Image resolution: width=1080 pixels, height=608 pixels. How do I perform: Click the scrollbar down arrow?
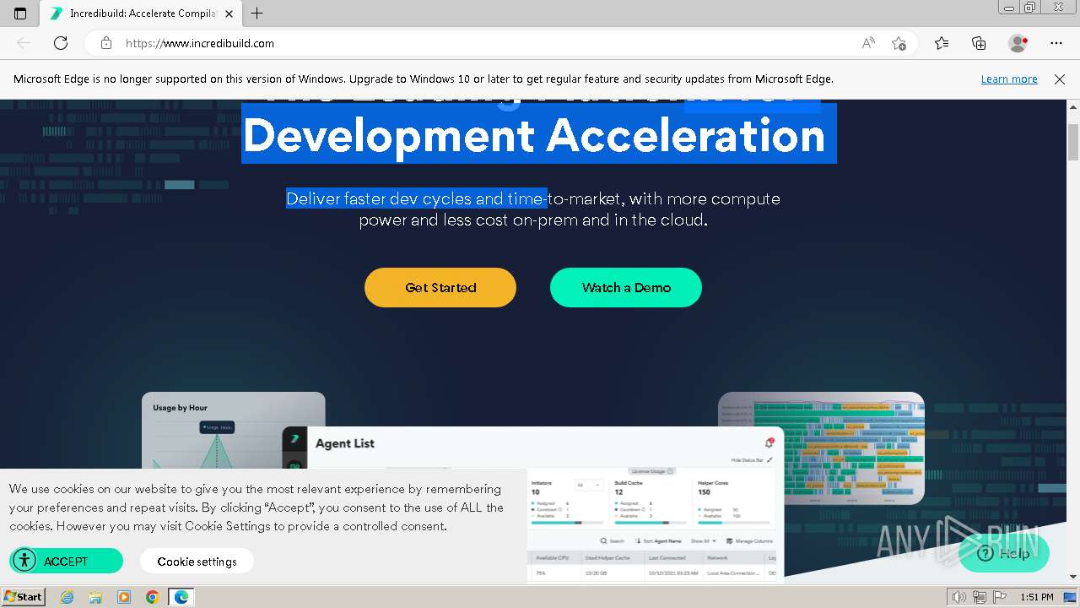[x=1073, y=576]
